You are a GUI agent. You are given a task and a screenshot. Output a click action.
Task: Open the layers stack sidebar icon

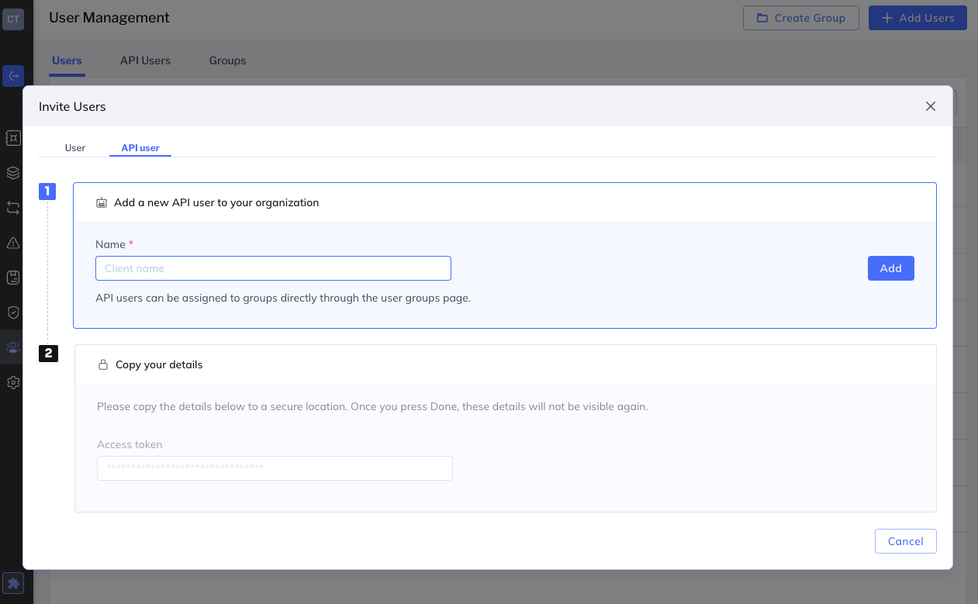(x=13, y=172)
